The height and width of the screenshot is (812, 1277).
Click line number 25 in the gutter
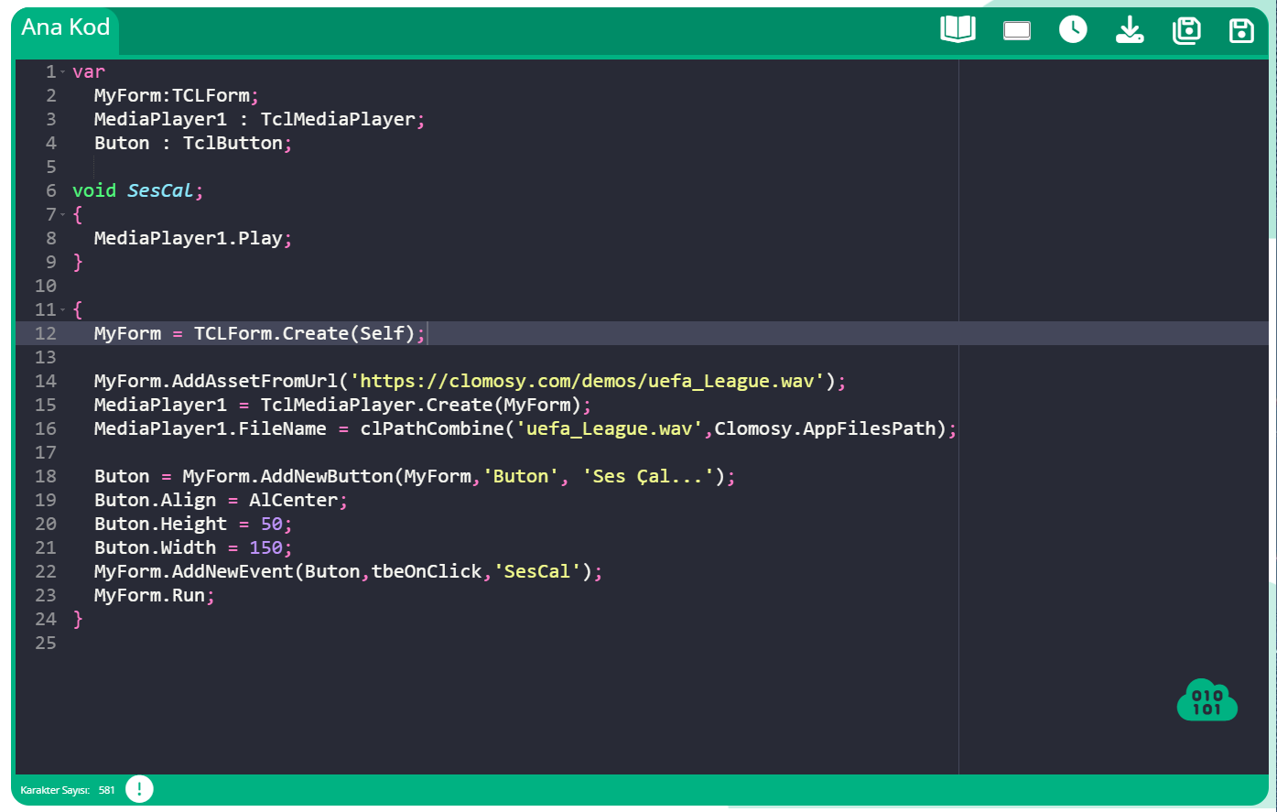click(x=45, y=643)
